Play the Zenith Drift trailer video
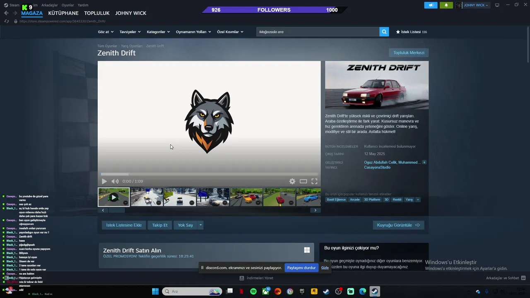530x298 pixels. (x=104, y=181)
